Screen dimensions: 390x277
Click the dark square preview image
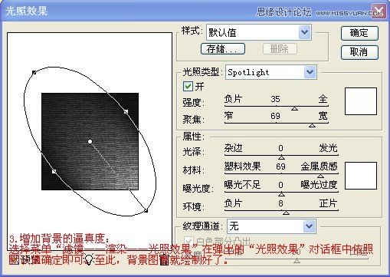coord(90,141)
